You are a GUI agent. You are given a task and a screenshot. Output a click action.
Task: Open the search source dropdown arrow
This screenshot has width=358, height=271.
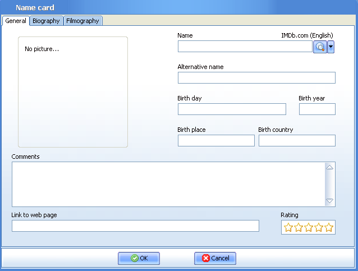pyautogui.click(x=331, y=47)
